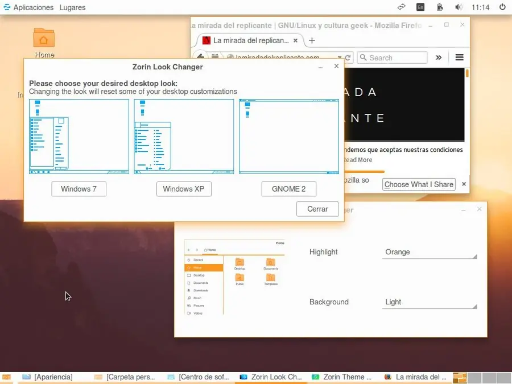Switch to the La mirada del taskbar entry
The image size is (512, 384).
415,377
